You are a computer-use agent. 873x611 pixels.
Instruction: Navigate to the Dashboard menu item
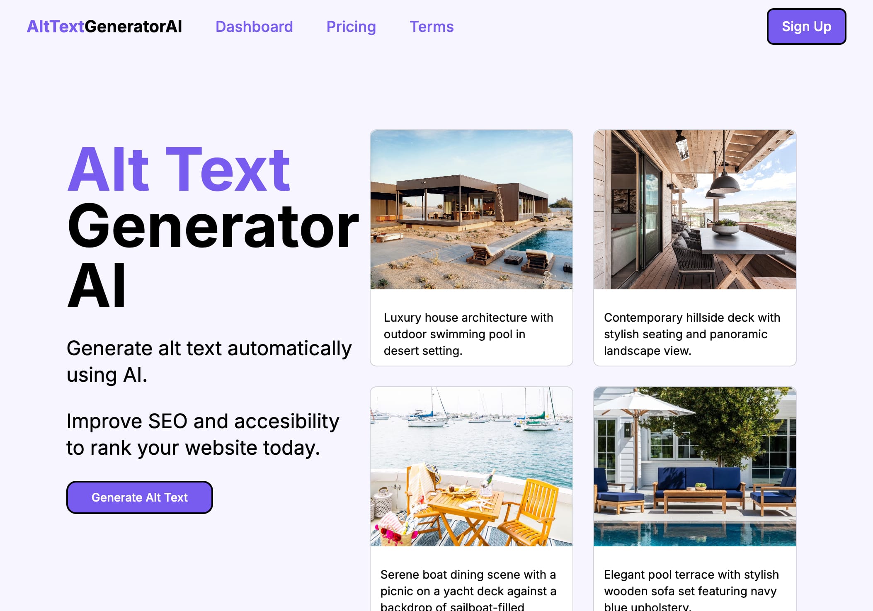click(254, 27)
